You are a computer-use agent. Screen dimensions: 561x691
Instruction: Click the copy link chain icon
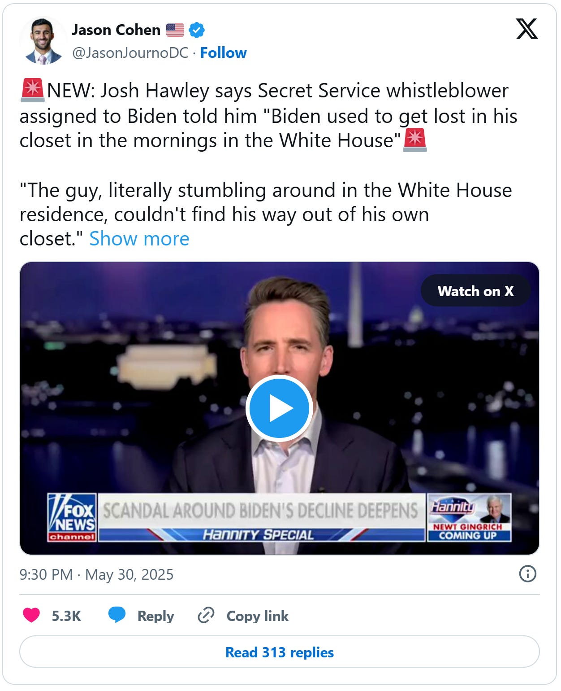[x=206, y=615]
